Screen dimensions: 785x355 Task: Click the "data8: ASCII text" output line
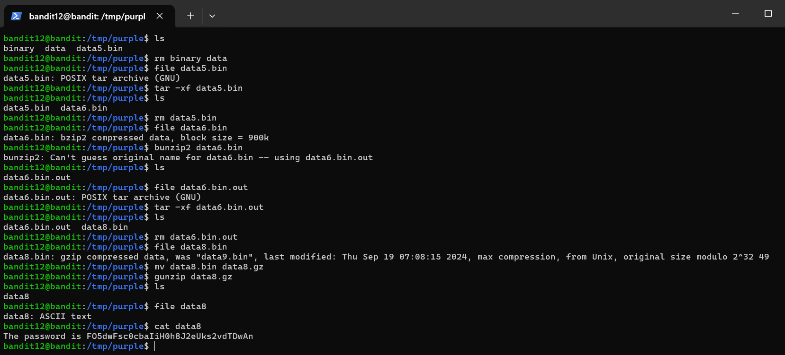coord(47,317)
